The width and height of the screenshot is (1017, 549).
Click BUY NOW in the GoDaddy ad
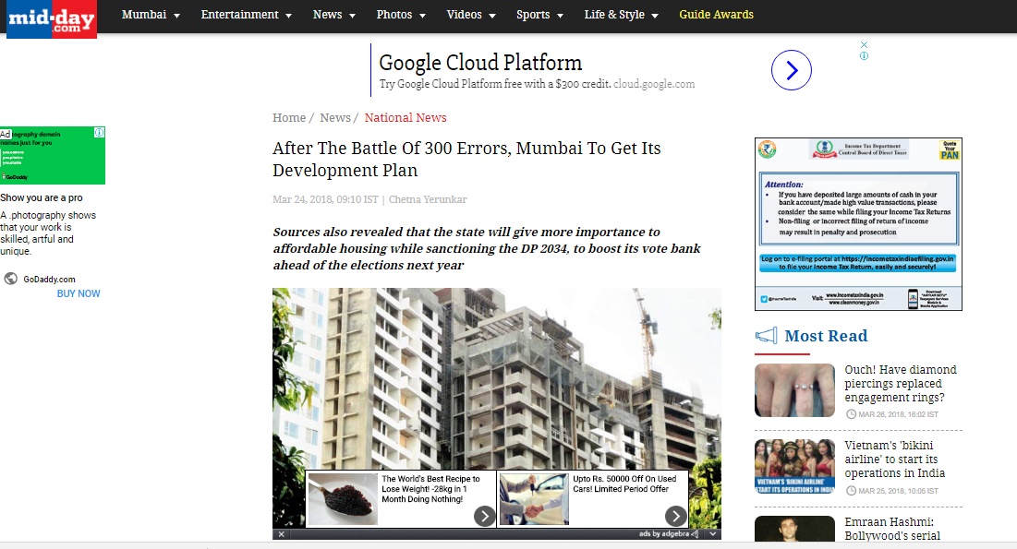(x=79, y=293)
